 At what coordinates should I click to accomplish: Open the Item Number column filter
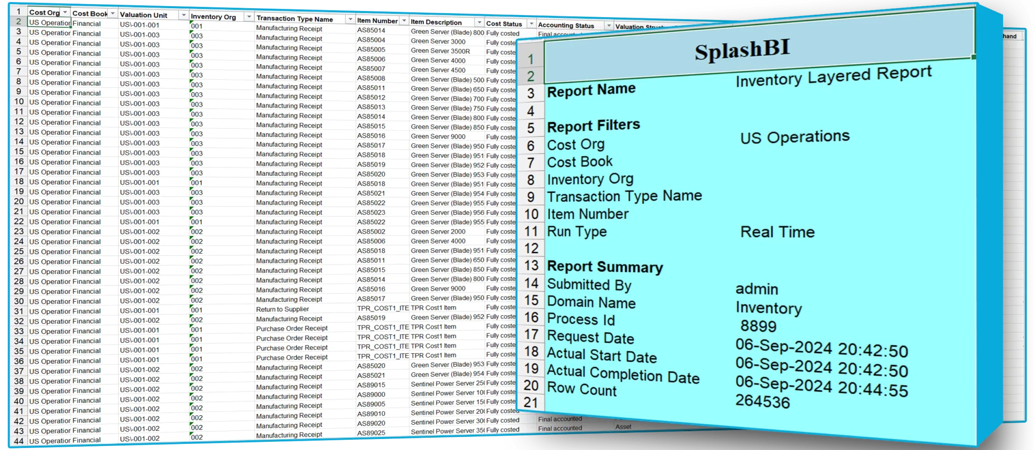404,21
